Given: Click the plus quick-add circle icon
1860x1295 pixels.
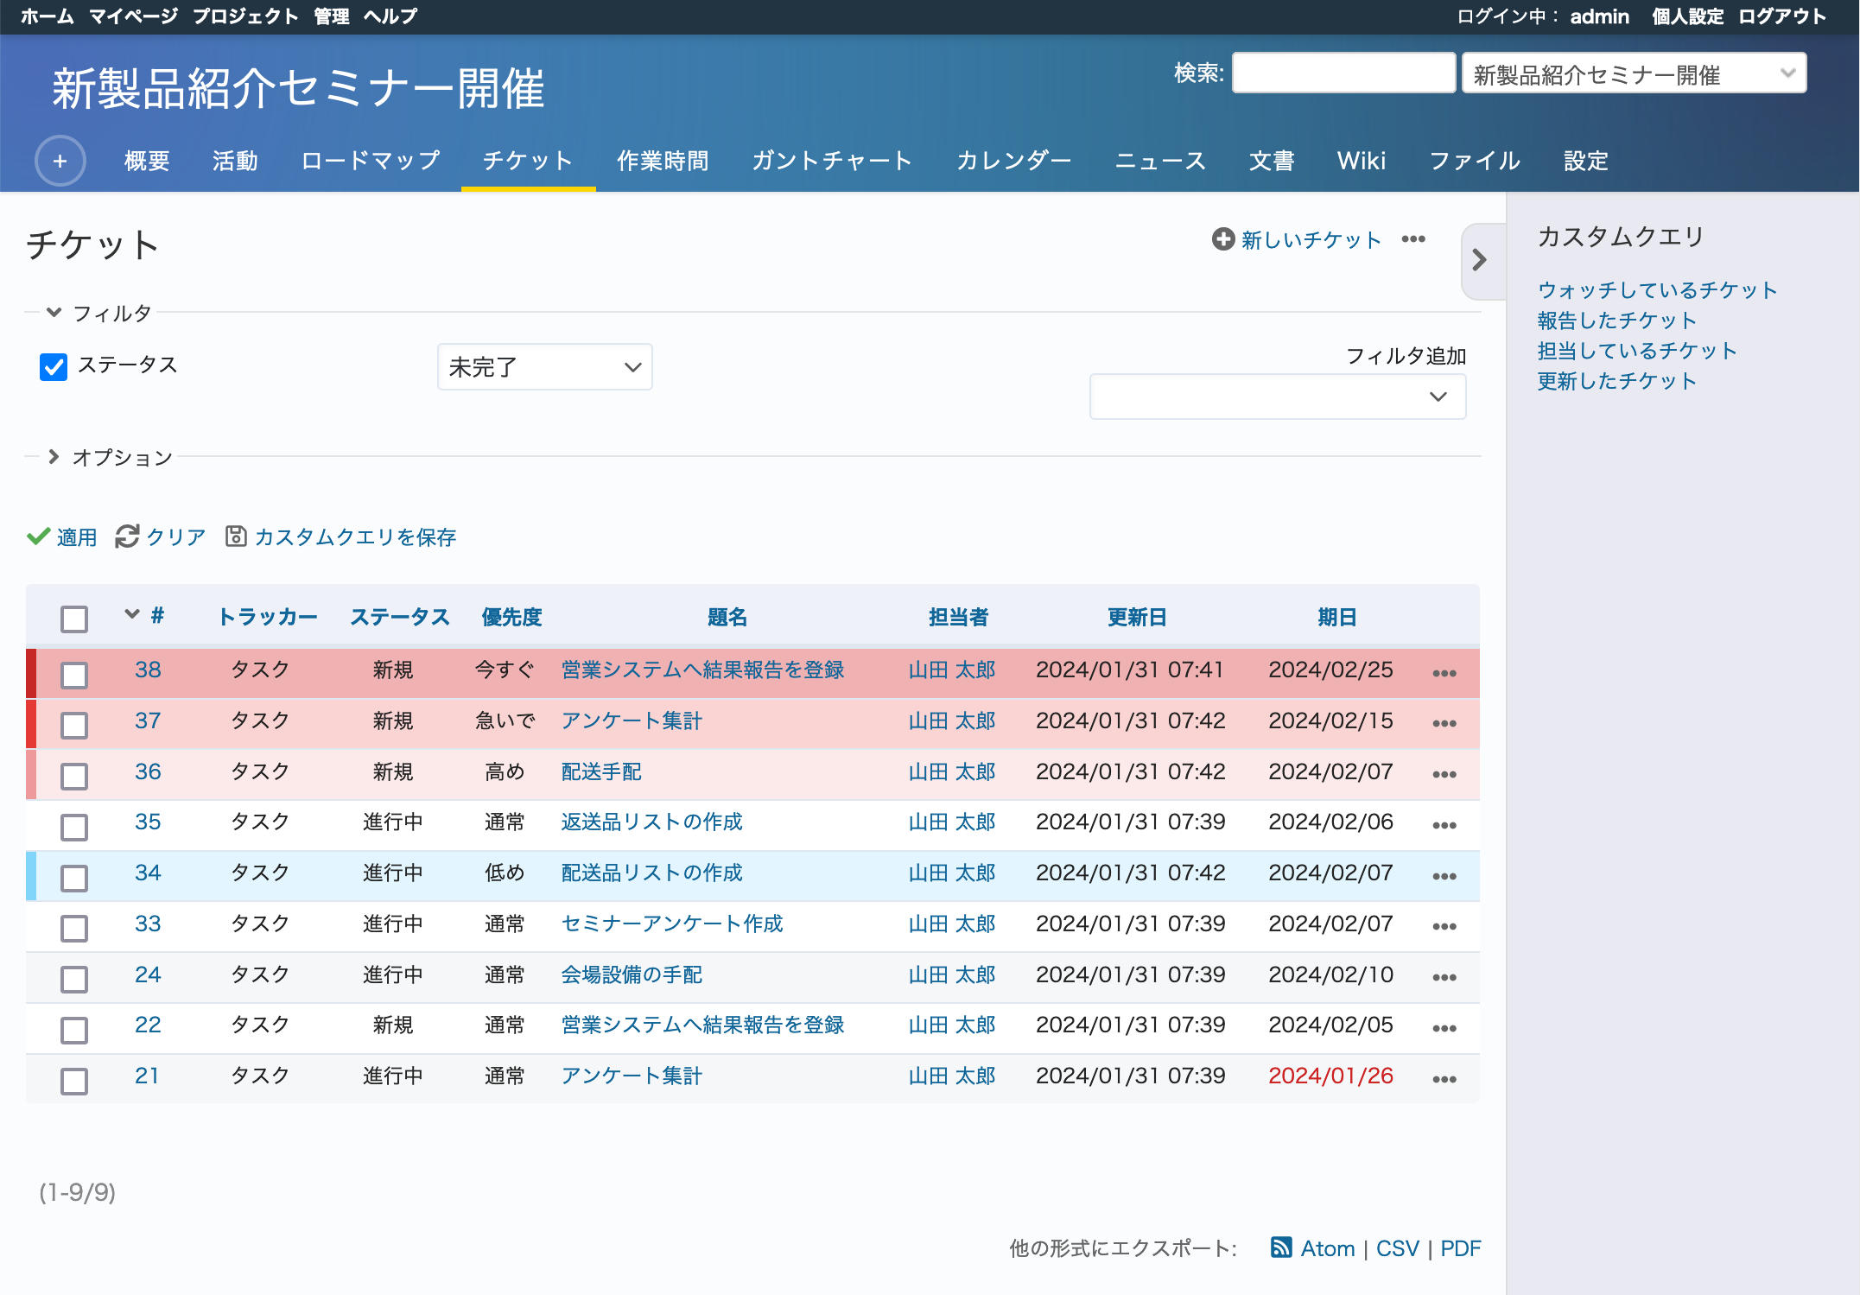Looking at the screenshot, I should (x=60, y=161).
